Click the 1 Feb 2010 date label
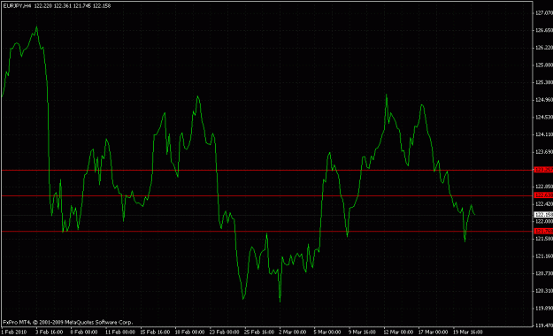This screenshot has height=336, width=553. pos(14,332)
